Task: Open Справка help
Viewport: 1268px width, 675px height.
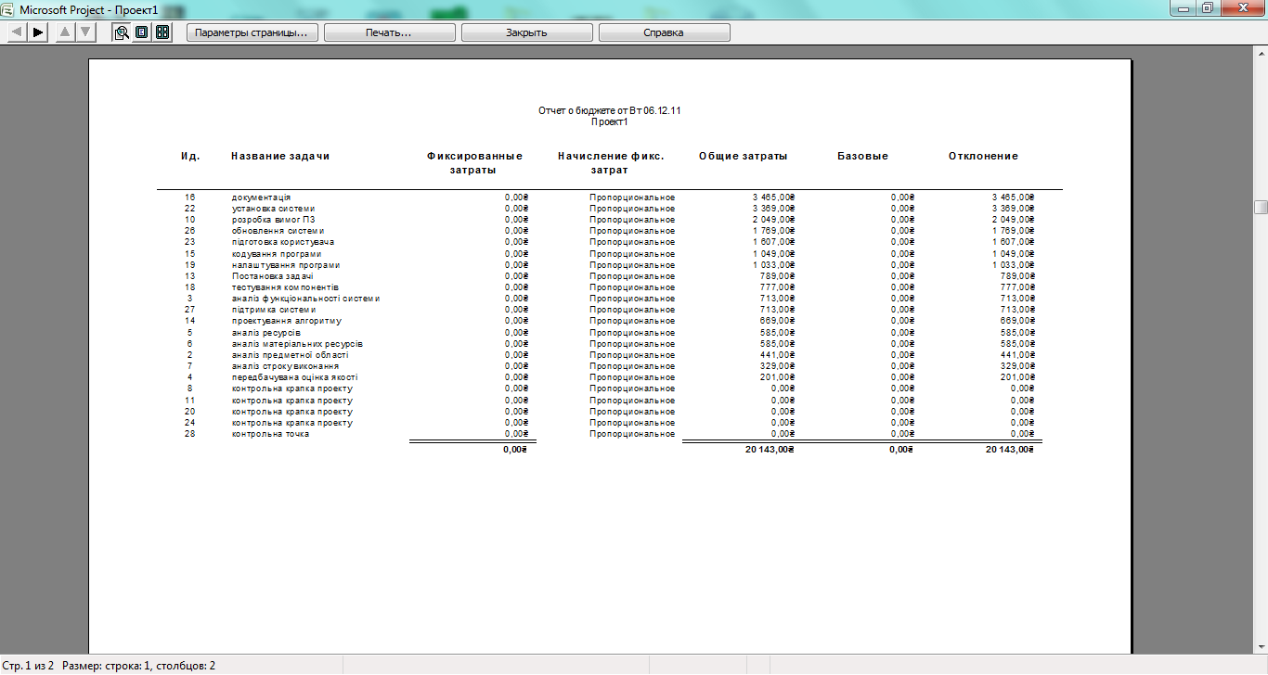Action: pos(664,32)
